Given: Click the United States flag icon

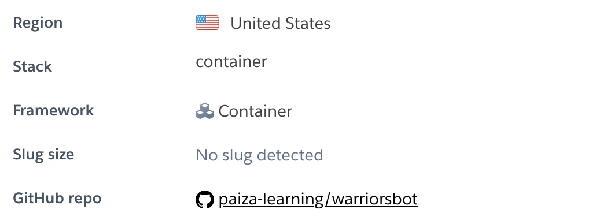Looking at the screenshot, I should (x=207, y=23).
